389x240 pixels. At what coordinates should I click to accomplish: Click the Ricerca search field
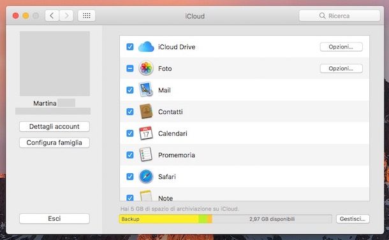coord(339,16)
